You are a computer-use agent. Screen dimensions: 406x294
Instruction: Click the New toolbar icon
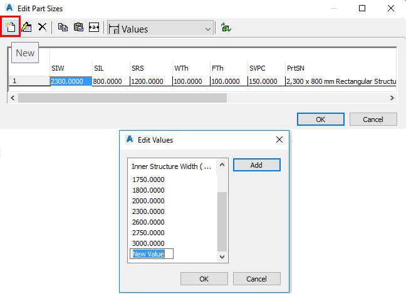[11, 27]
